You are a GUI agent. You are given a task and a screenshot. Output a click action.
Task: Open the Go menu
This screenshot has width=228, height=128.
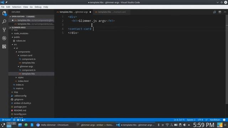(31, 7)
